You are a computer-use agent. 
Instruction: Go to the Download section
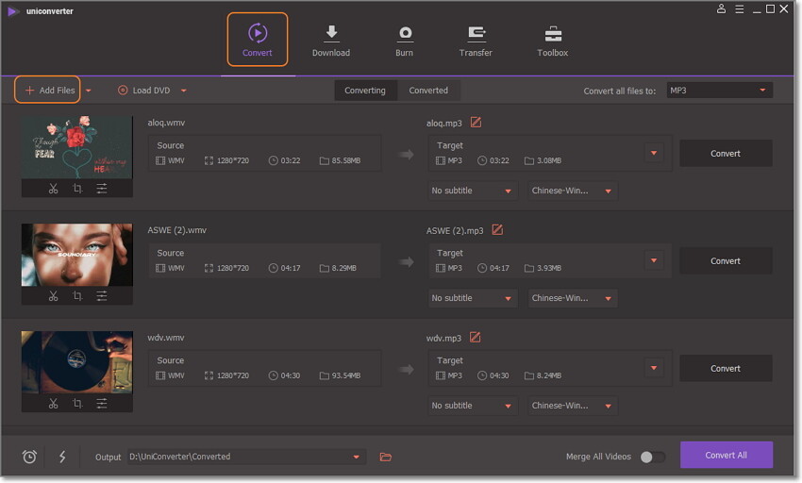331,42
